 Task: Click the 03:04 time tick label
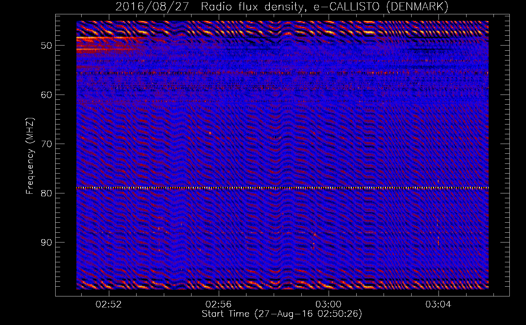[438, 304]
